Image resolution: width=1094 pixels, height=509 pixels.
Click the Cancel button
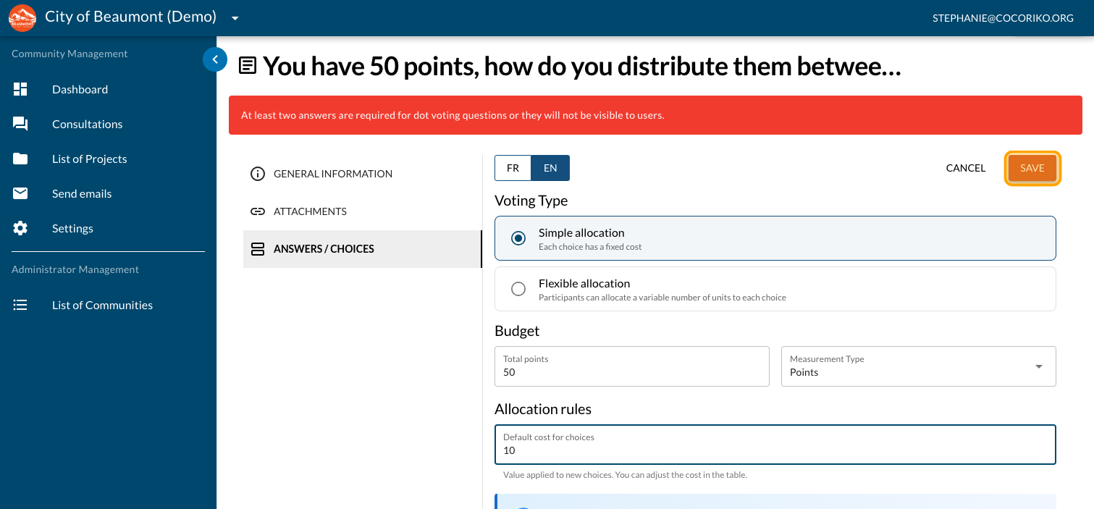[x=965, y=168]
